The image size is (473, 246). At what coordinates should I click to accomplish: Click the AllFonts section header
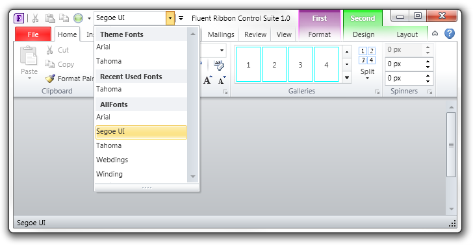(x=141, y=105)
